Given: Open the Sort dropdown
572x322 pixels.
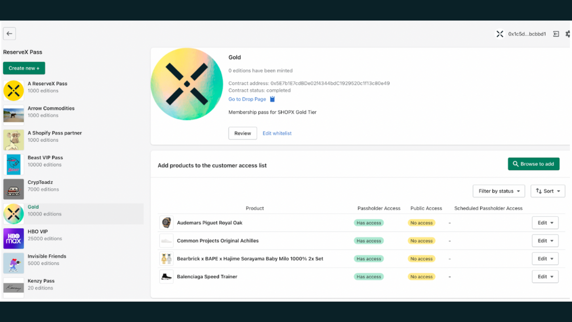Looking at the screenshot, I should pos(547,191).
